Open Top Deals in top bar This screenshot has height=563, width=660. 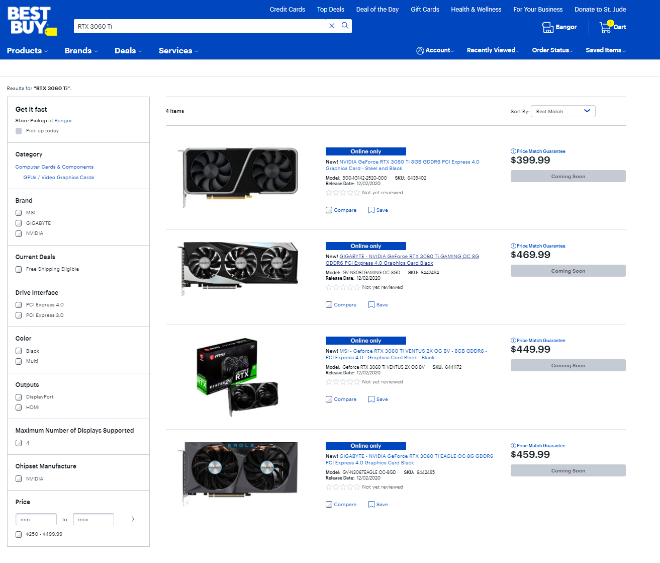tap(330, 10)
